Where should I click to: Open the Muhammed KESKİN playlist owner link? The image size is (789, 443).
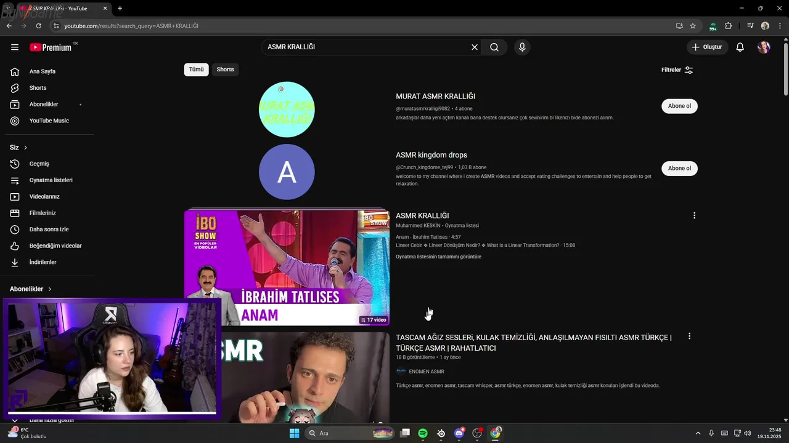coord(419,226)
